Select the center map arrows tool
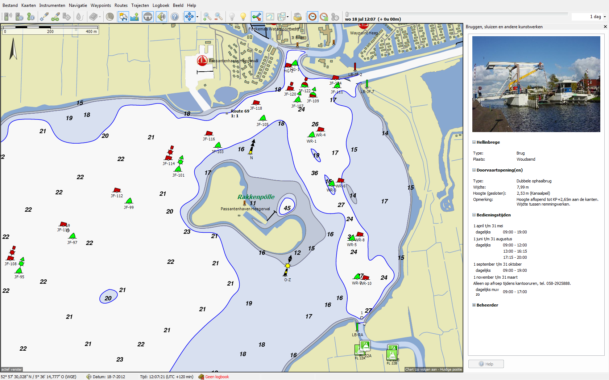The height and width of the screenshot is (380, 609). pos(189,17)
